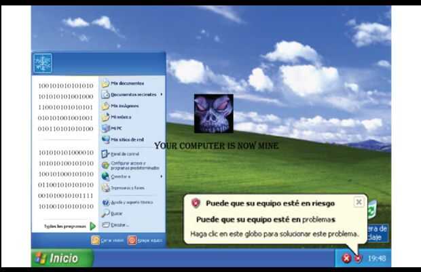The height and width of the screenshot is (272, 421).
Task: Click the 19:48 taskbar clock
Action: 377,258
